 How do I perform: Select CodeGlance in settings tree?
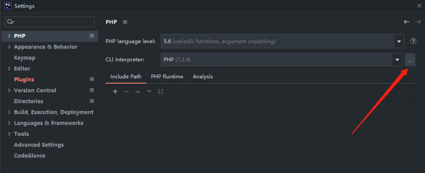[x=30, y=156]
